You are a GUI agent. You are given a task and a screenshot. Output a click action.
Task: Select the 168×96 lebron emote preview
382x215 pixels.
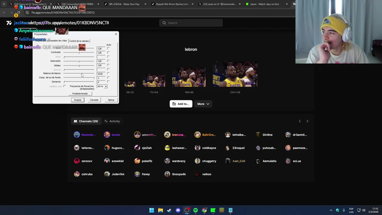tap(189, 77)
